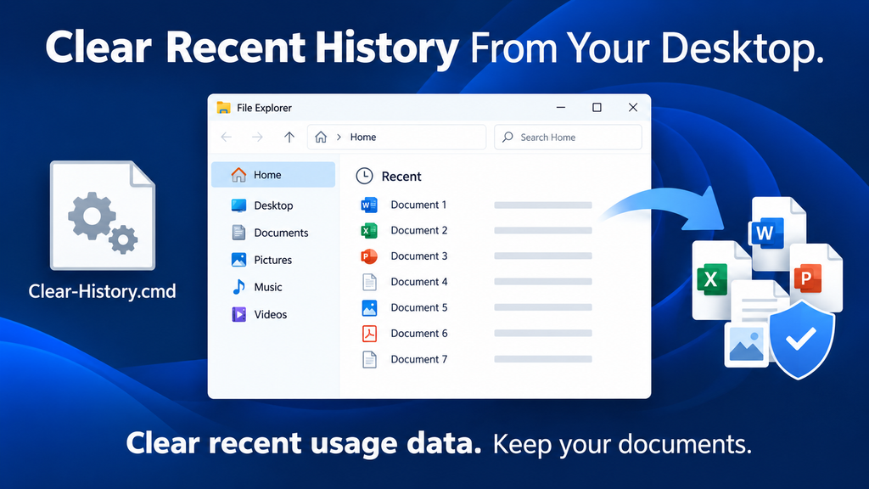The image size is (869, 489).
Task: Click into the Search Home field
Action: pos(568,137)
